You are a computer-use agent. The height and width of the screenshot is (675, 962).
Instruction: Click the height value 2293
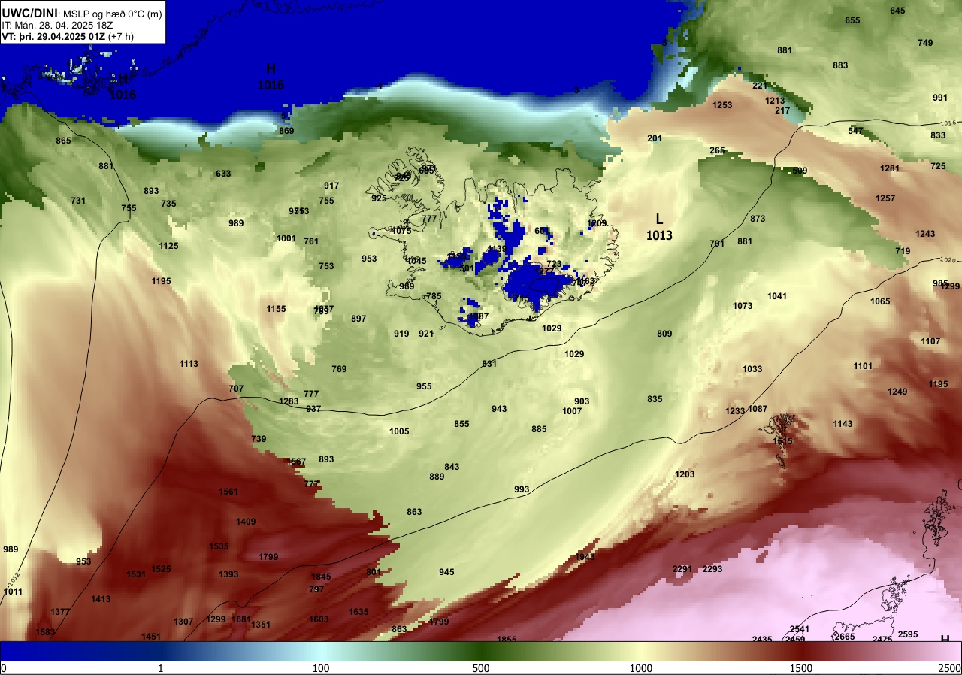pos(712,569)
